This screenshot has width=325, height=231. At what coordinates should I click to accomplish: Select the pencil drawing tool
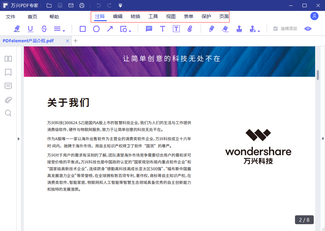pos(211,29)
